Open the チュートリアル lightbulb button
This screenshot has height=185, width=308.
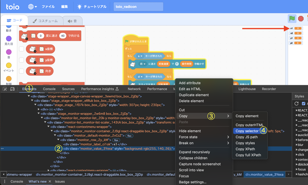point(92,7)
